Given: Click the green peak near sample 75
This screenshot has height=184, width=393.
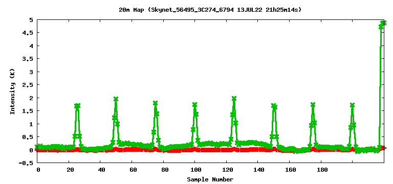Looking at the screenshot, I should pyautogui.click(x=155, y=103).
